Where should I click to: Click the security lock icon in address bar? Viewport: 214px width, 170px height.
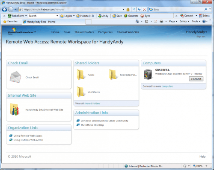(x=128, y=9)
